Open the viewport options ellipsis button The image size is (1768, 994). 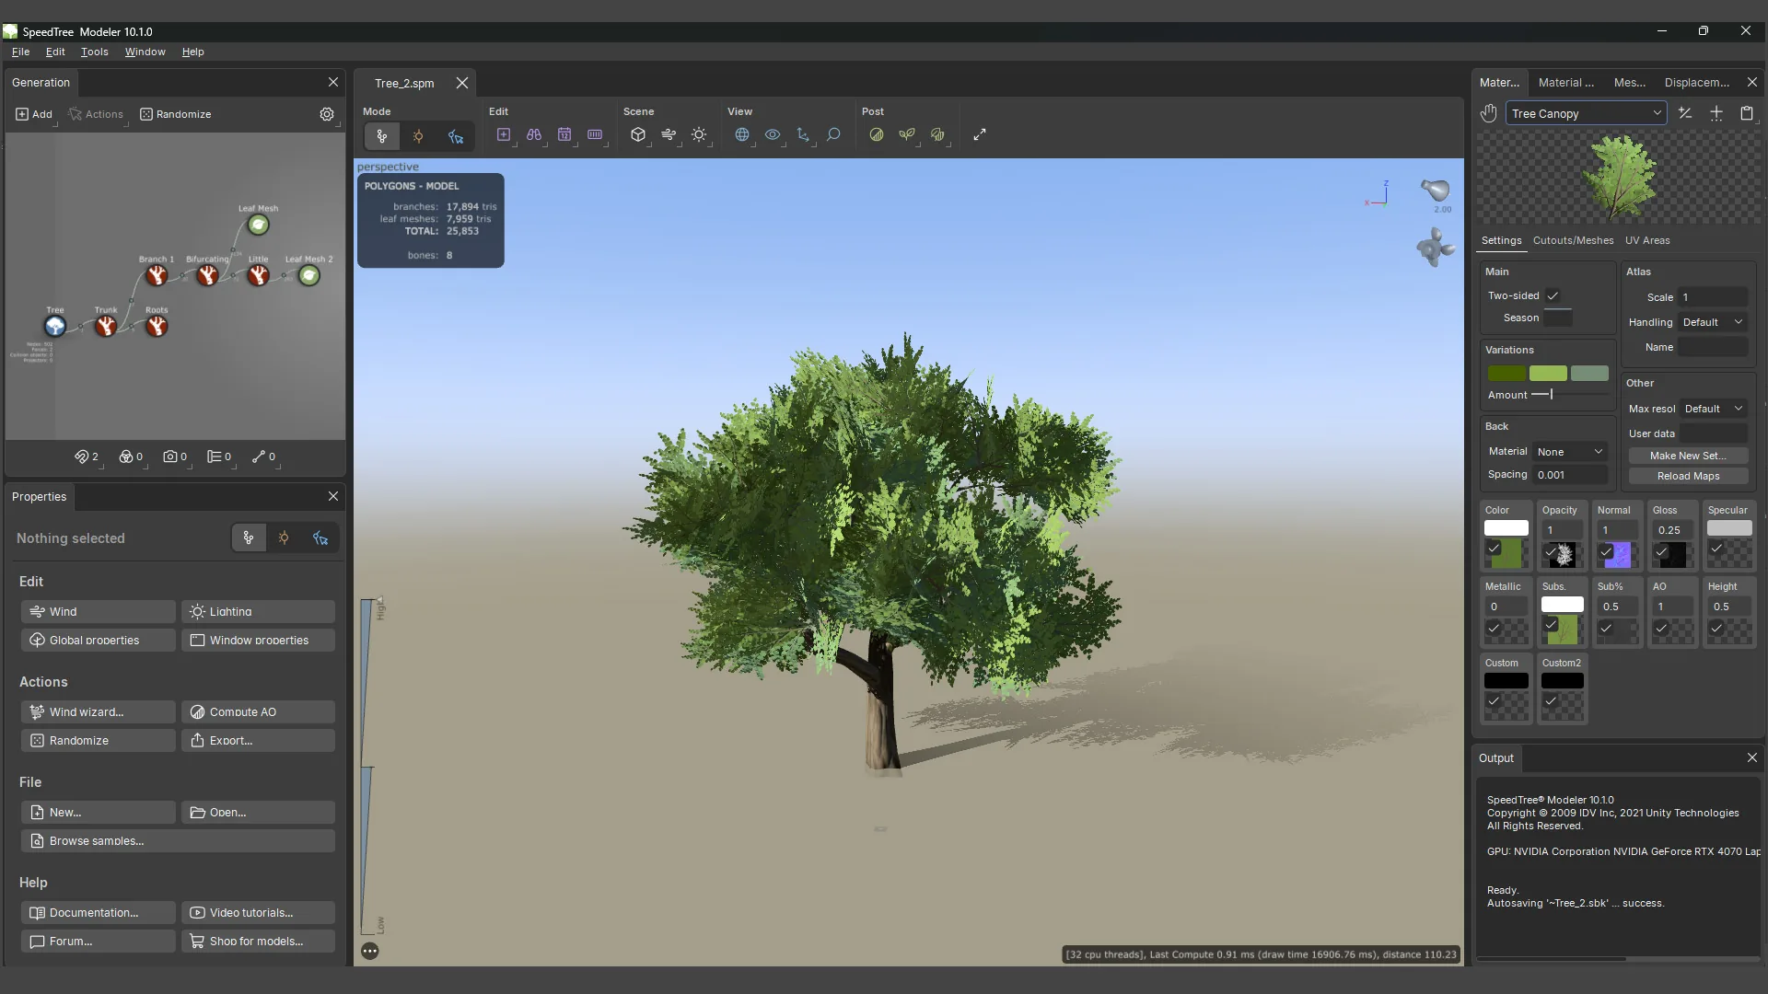[370, 951]
